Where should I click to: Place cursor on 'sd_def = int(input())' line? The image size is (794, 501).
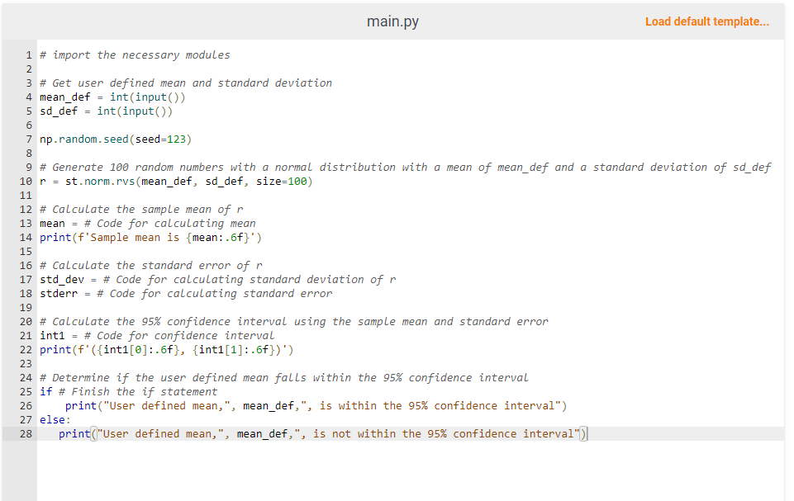point(106,111)
